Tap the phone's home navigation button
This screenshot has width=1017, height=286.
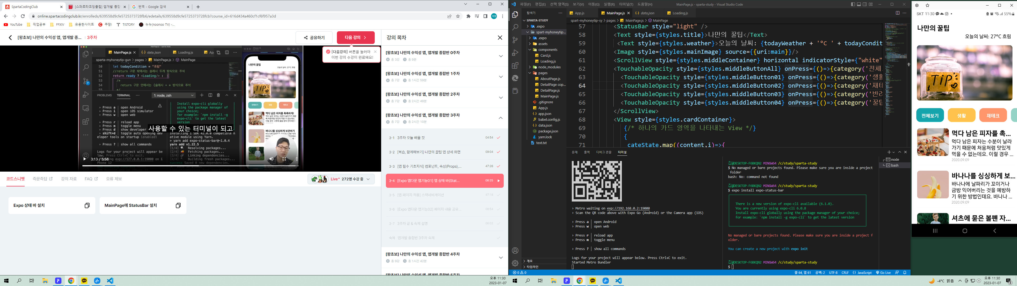[965, 231]
